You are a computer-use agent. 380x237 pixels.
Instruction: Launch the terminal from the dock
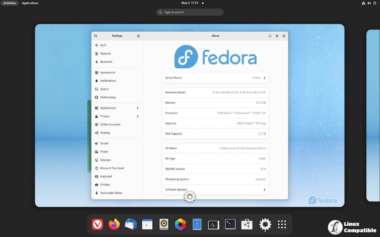(230, 224)
